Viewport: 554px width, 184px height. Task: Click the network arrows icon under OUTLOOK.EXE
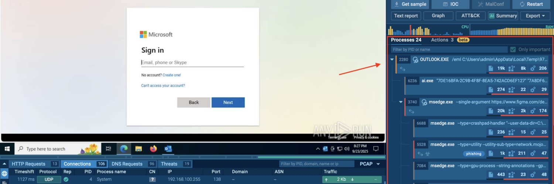[x=403, y=69]
